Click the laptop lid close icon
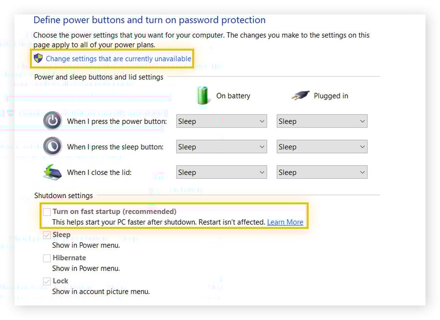 tap(52, 172)
